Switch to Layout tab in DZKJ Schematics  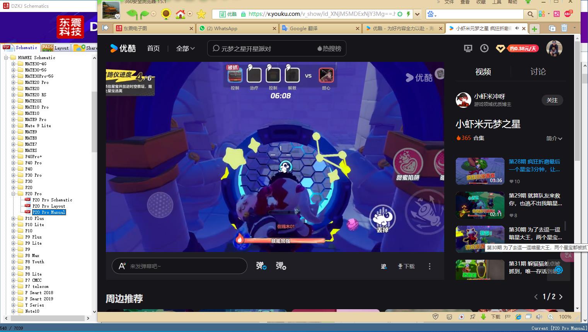tap(55, 48)
